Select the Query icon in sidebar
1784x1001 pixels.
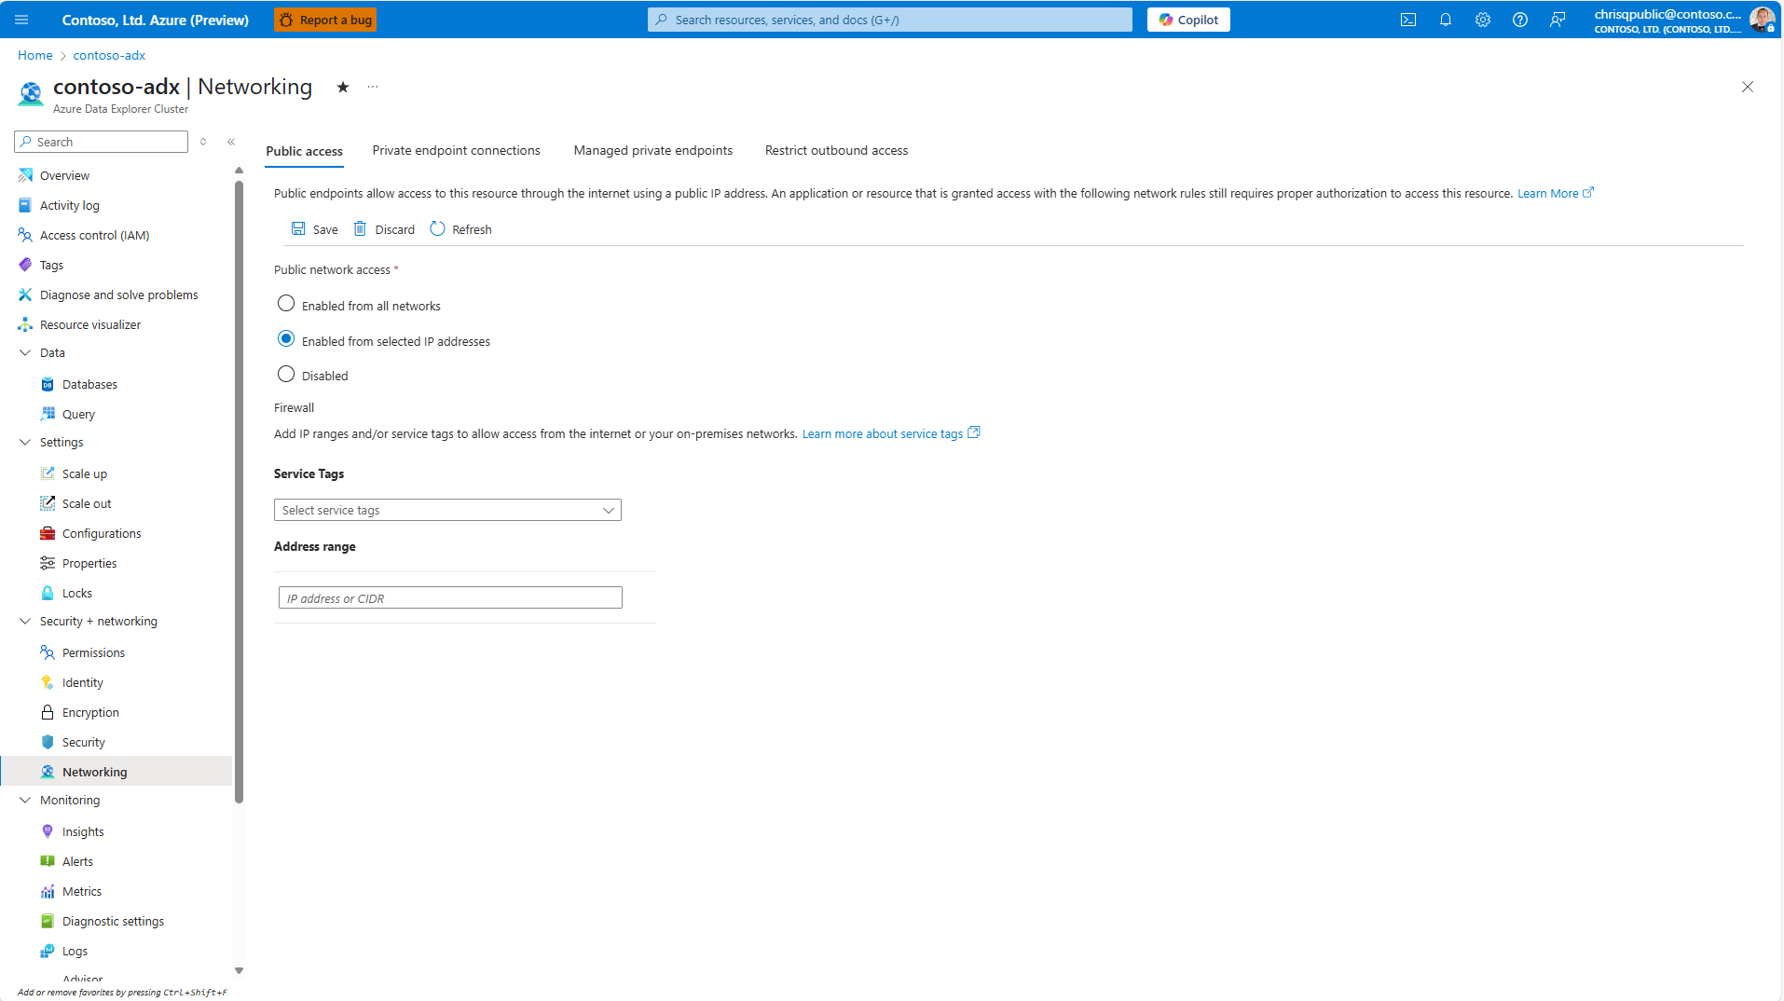click(48, 413)
